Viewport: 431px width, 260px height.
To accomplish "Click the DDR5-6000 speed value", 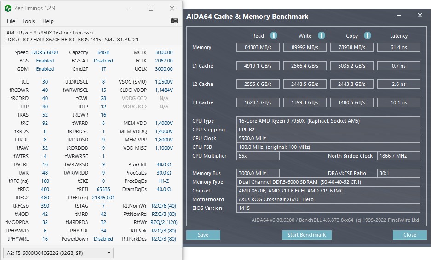I will (45, 52).
